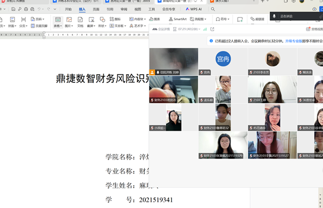Open the 视图 ribbon tab

(x=138, y=9)
